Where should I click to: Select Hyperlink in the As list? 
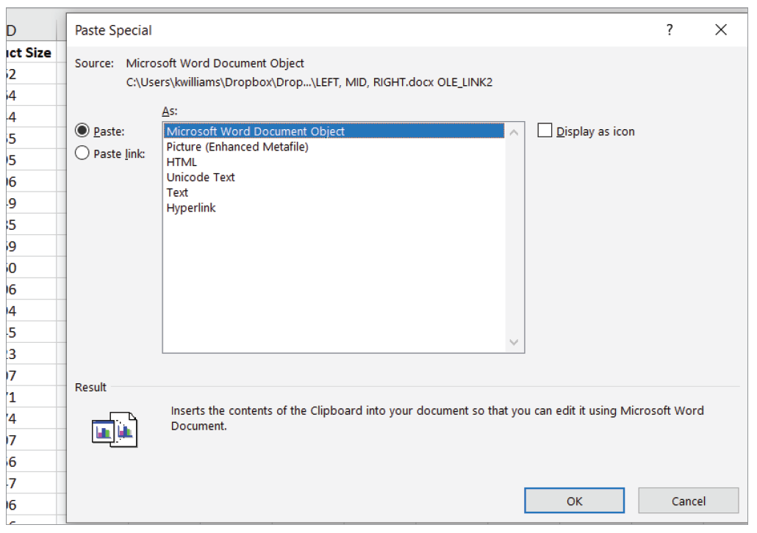pos(191,209)
